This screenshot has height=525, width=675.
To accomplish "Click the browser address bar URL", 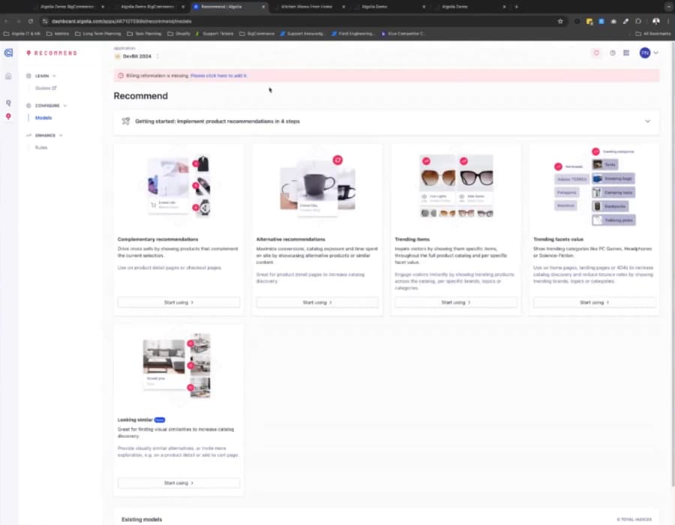I will point(121,21).
